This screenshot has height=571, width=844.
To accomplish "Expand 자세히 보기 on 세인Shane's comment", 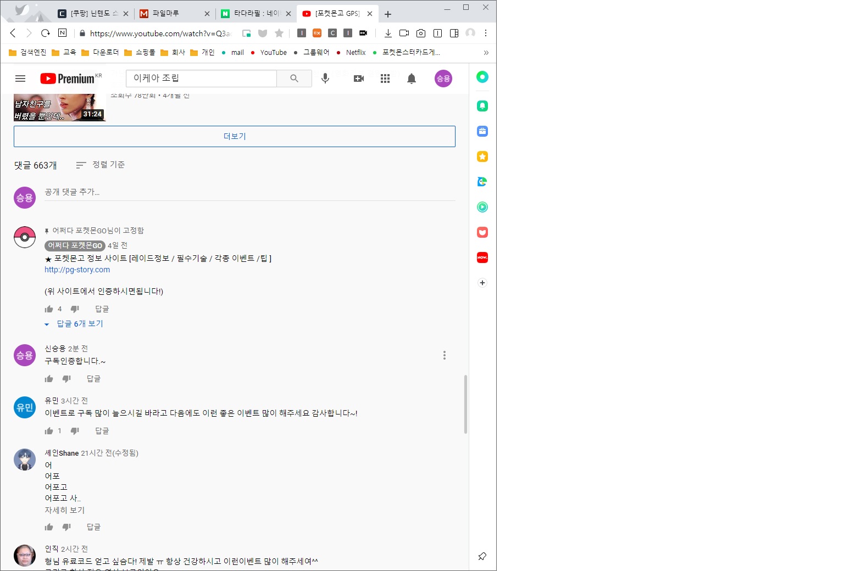I will pos(65,510).
